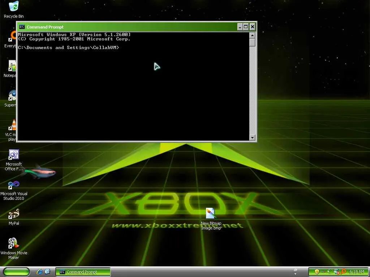Screen dimensions: 370x277
Task: Click the Command Prompt scrollbar up arrow
Action: point(252,36)
